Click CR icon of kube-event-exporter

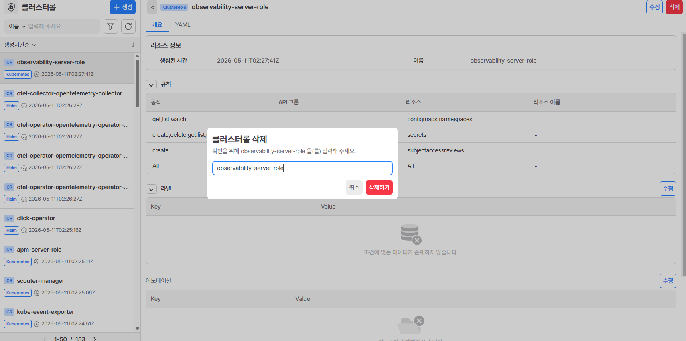pos(10,312)
